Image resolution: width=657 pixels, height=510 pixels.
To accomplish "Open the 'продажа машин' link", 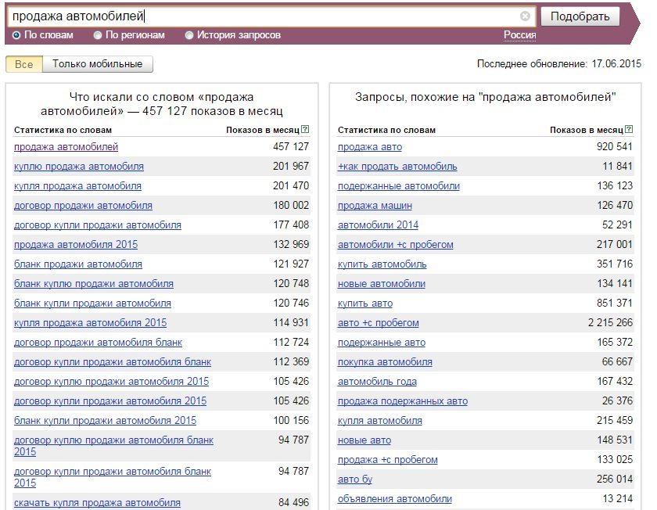I will tap(375, 206).
